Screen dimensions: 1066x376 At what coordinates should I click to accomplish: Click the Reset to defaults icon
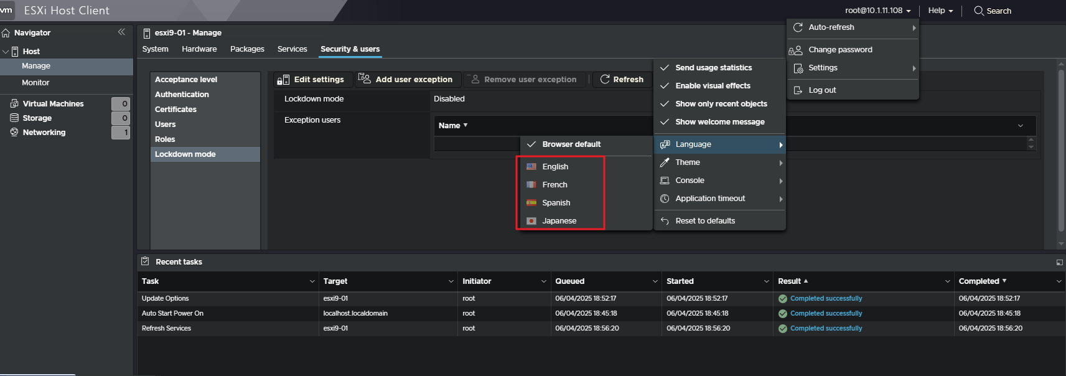pos(665,221)
